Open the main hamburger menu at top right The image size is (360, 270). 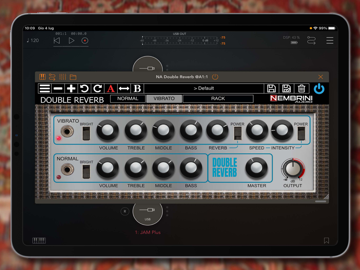pyautogui.click(x=330, y=40)
